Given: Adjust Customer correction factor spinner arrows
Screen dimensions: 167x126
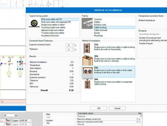Looking at the screenshot, I should click(73, 45).
